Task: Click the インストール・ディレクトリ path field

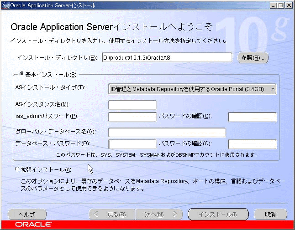Action: (167, 57)
